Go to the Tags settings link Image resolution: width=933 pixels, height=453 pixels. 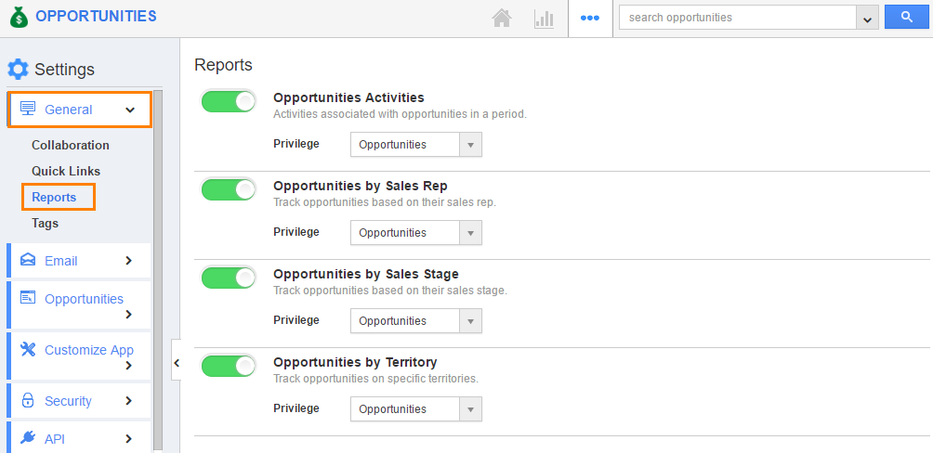pyautogui.click(x=46, y=224)
